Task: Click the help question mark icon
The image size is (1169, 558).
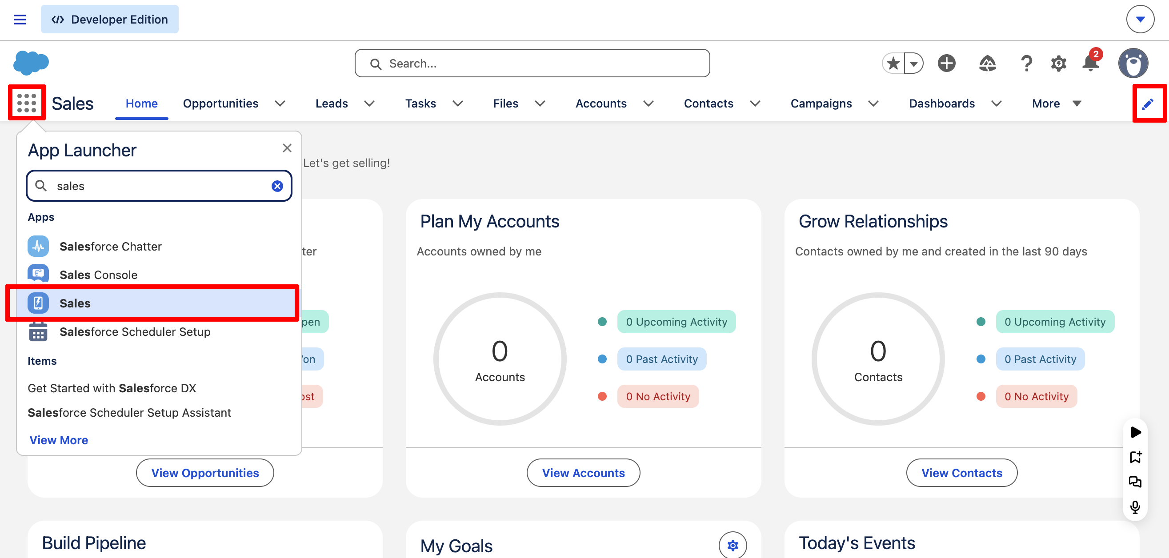Action: click(1026, 63)
